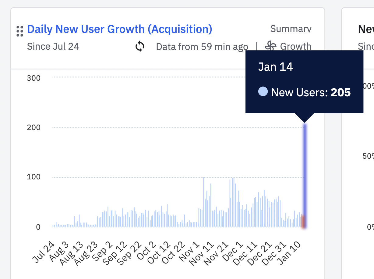Click the 100 y-axis gridline label
This screenshot has width=374, height=279.
(x=34, y=177)
